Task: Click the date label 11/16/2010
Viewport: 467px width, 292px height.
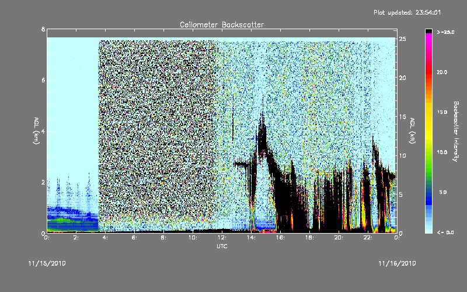Action: pyautogui.click(x=398, y=263)
